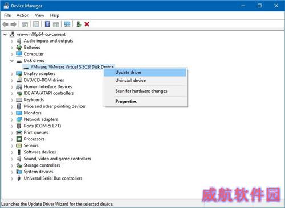Image resolution: width=285 pixels, height=208 pixels.
Task: Minimize the Device Manager window
Action: [x=243, y=6]
